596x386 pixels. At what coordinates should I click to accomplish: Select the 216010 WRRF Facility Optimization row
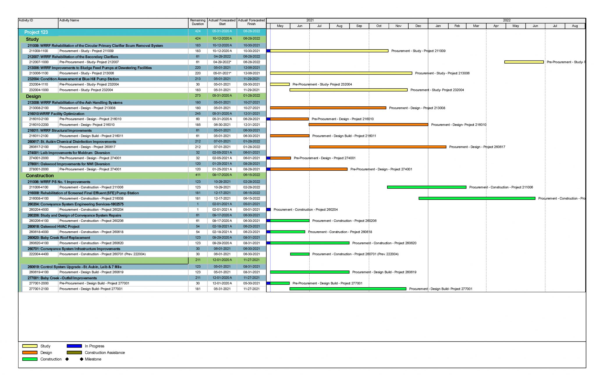tap(144, 114)
